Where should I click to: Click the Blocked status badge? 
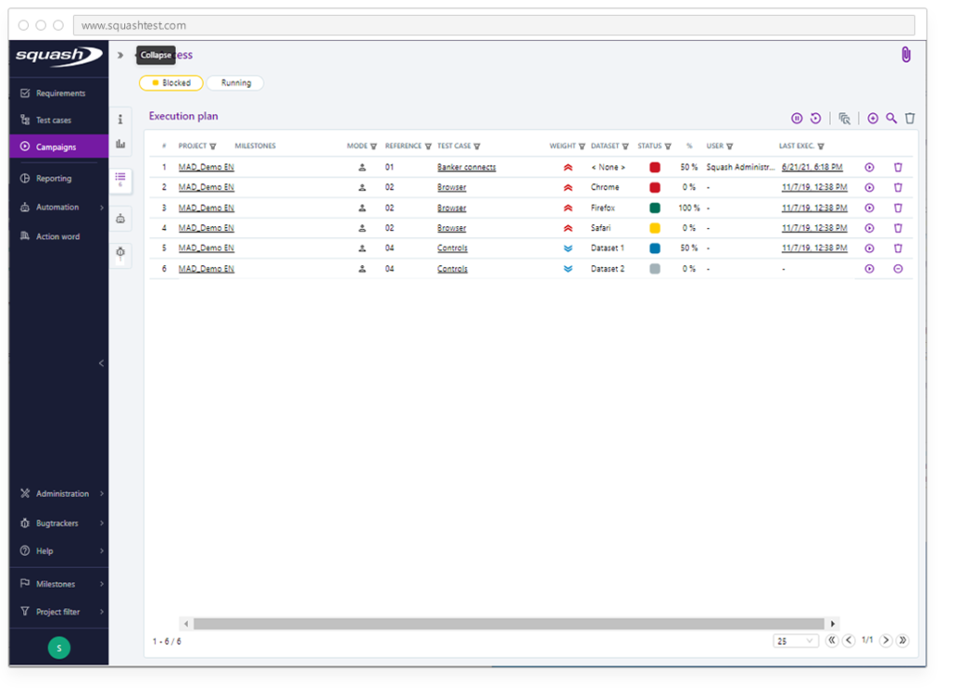pyautogui.click(x=171, y=83)
